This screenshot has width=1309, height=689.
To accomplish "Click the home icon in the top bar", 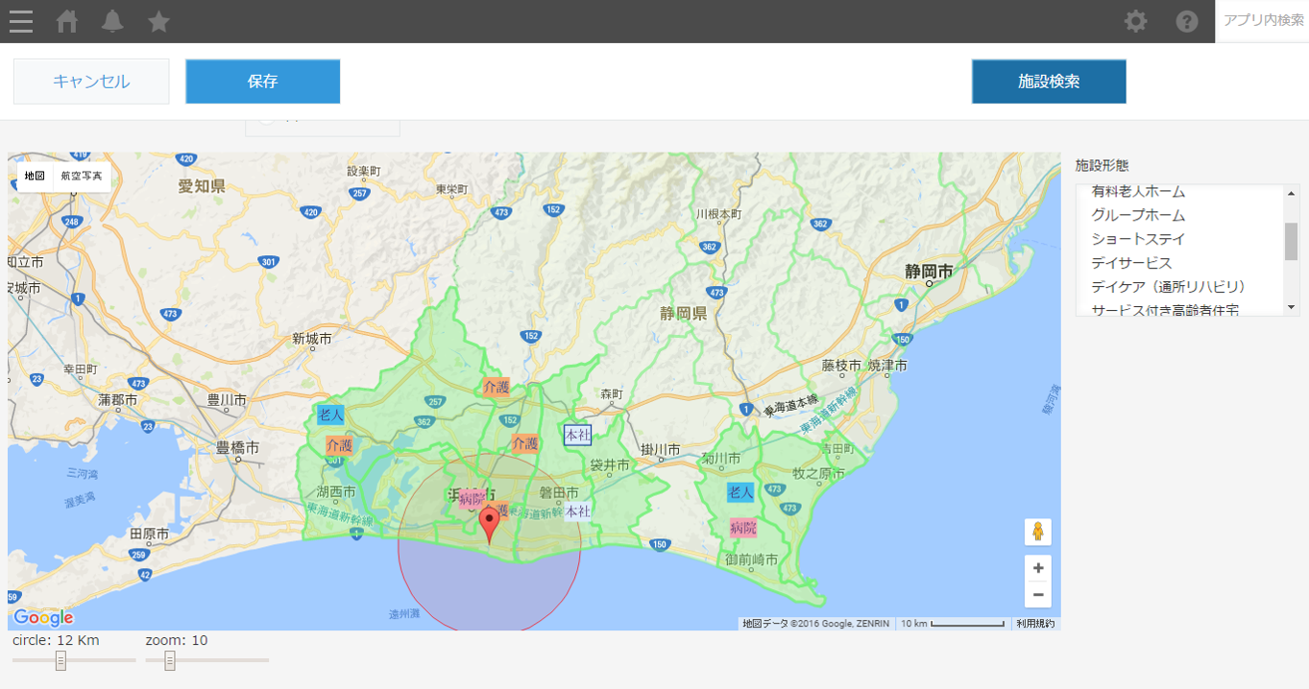I will click(x=66, y=21).
